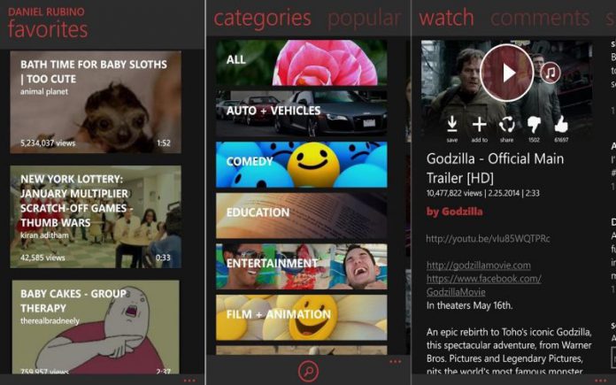Open more options on categories screen
Image resolution: width=616 pixels, height=385 pixels.
tap(396, 362)
